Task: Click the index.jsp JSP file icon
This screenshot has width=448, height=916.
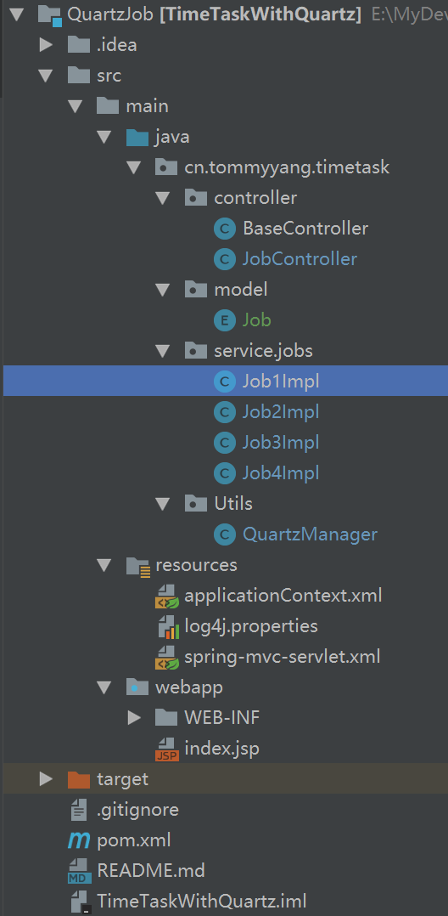Action: coord(166,749)
